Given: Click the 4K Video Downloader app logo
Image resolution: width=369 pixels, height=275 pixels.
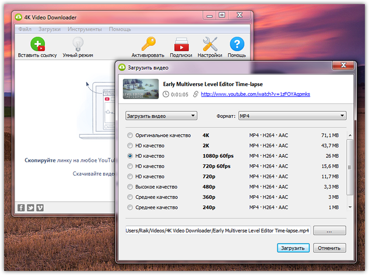Looking at the screenshot, I should pyautogui.click(x=19, y=17).
